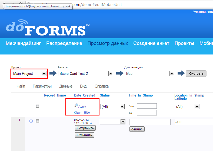213x151 pixels.
Task: Expand the Анкета dropdown Score Card Test 2
Action: (x=86, y=73)
